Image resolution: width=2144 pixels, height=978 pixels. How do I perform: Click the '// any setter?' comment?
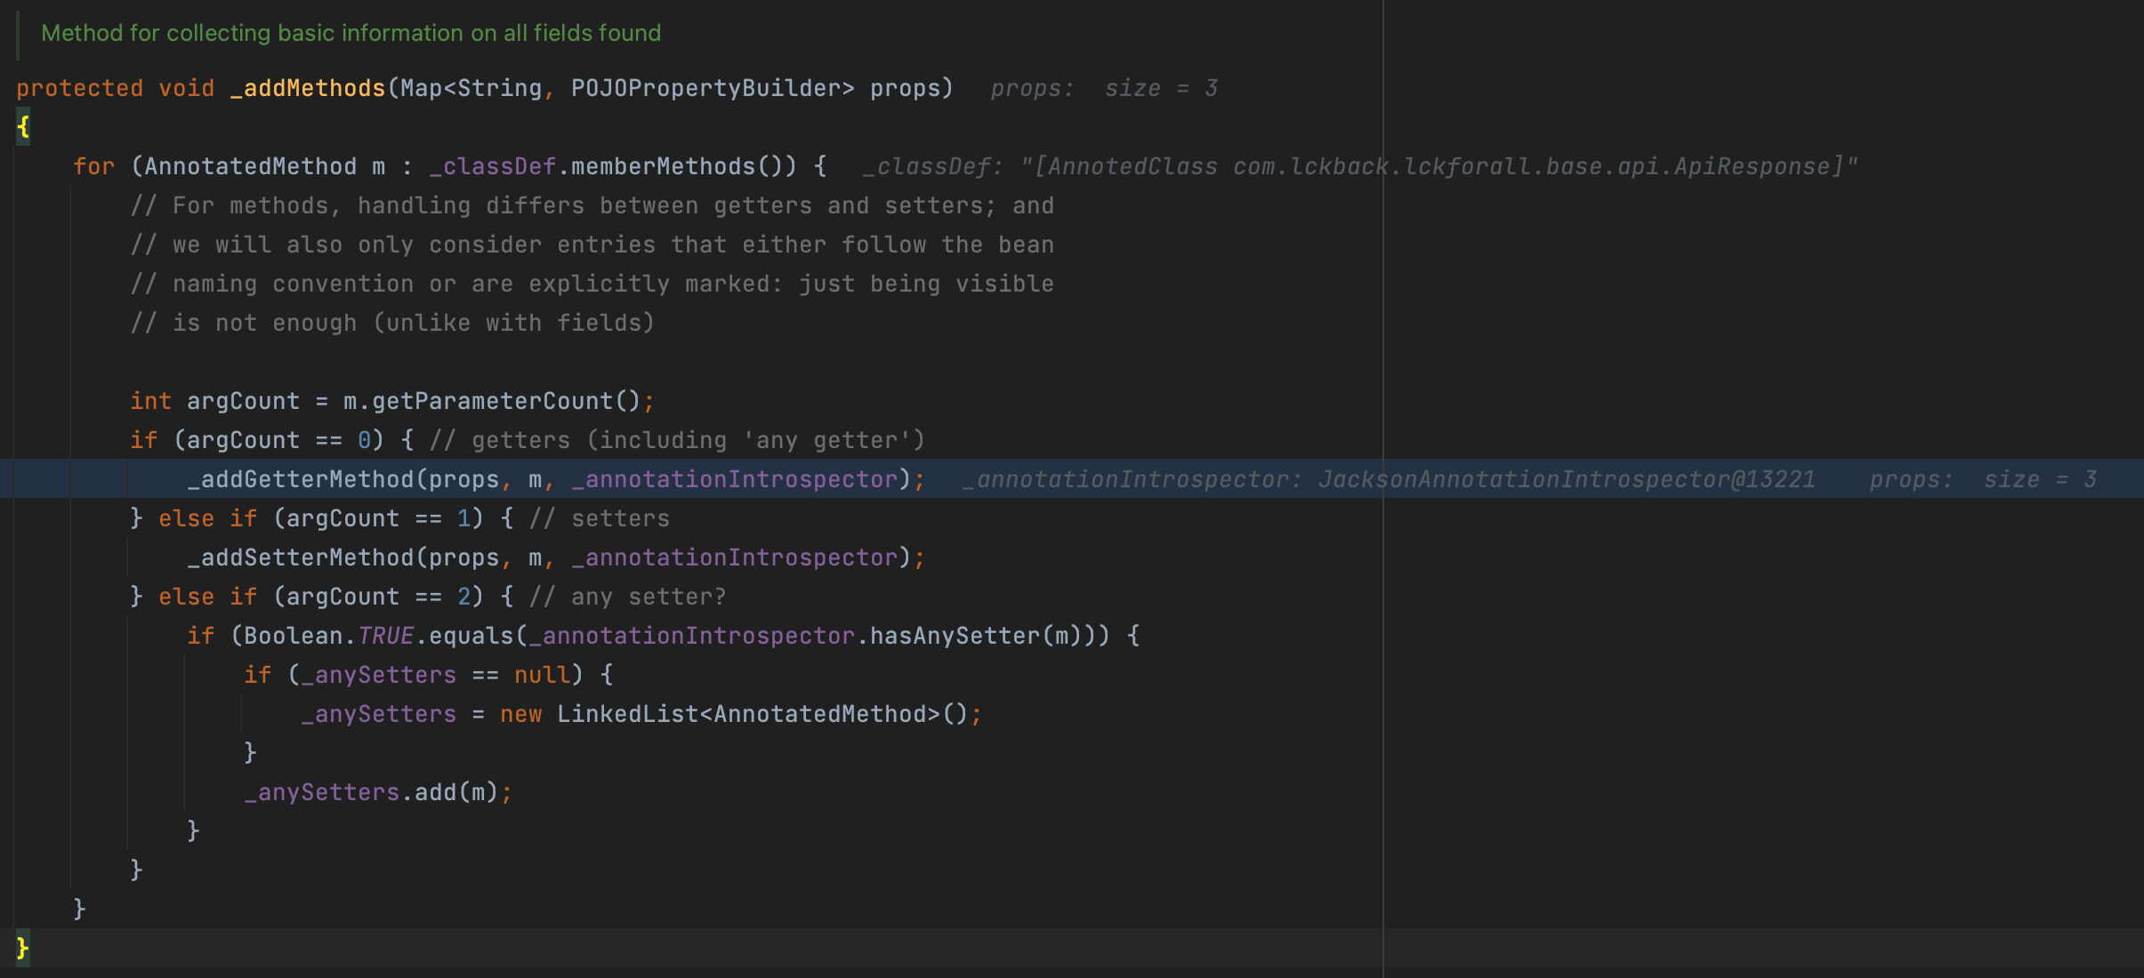[628, 597]
